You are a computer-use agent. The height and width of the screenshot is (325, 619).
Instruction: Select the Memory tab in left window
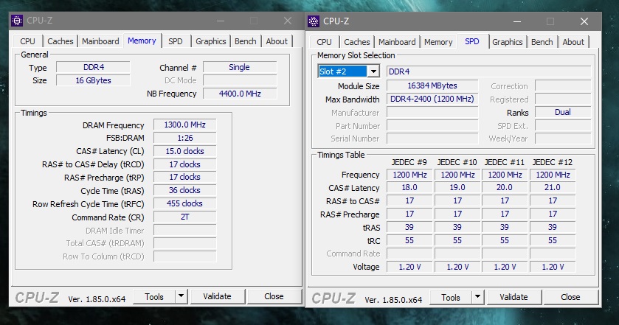(x=142, y=41)
